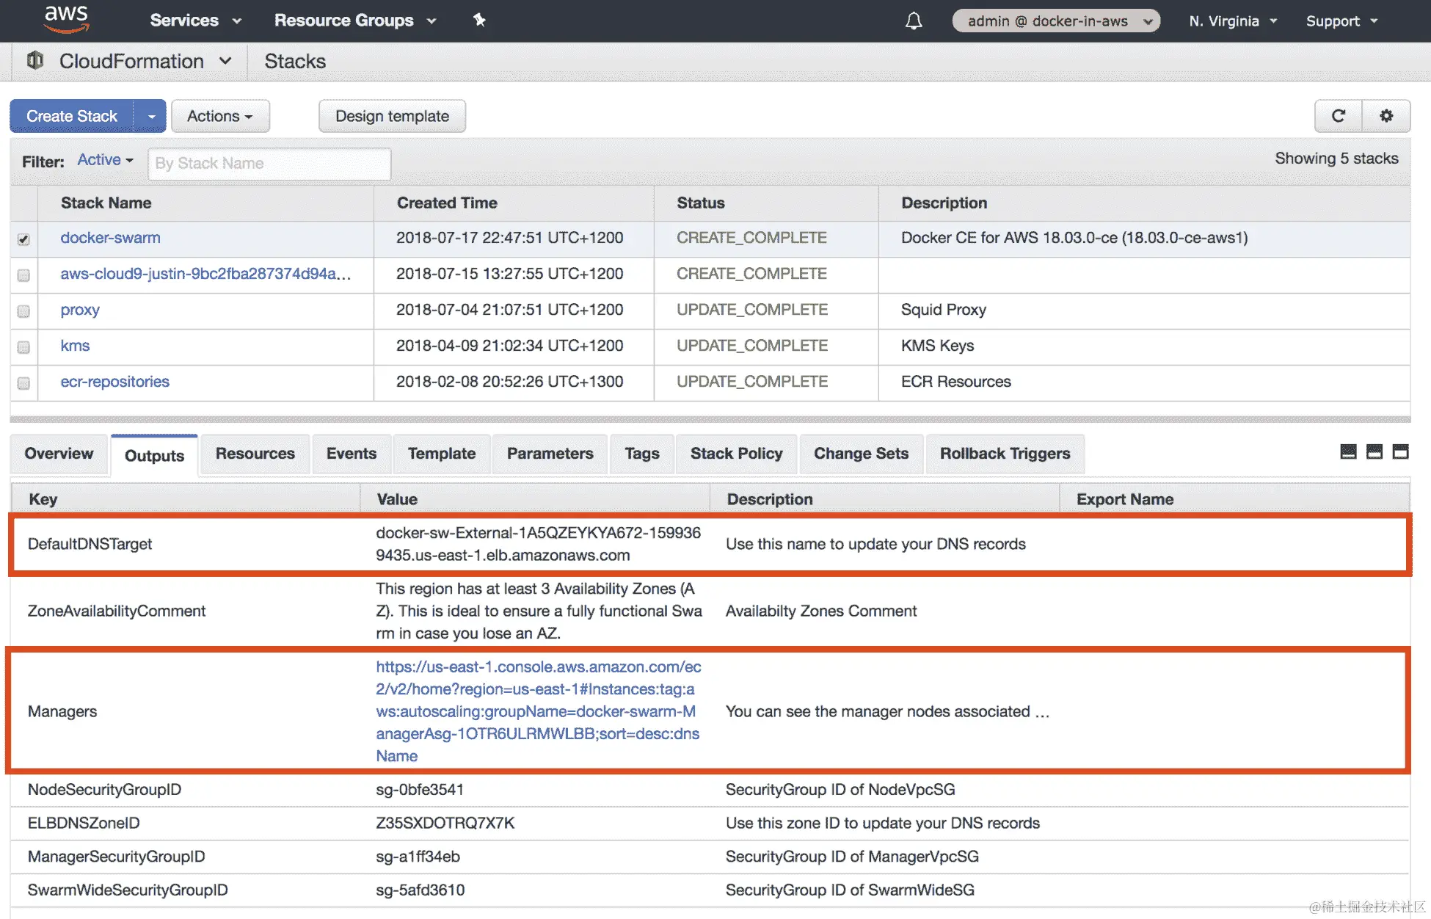This screenshot has height=919, width=1431.
Task: Open the Actions dropdown
Action: click(x=220, y=116)
